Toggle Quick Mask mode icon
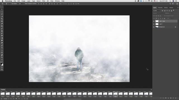The image size is (179, 100). [2, 67]
